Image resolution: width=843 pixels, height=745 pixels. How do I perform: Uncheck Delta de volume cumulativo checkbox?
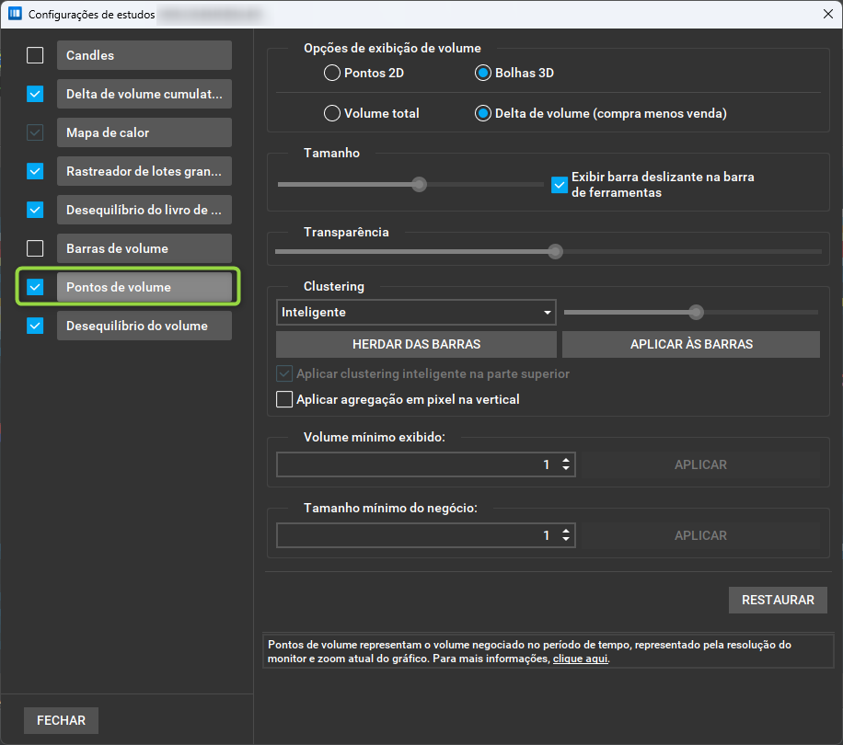pyautogui.click(x=35, y=94)
